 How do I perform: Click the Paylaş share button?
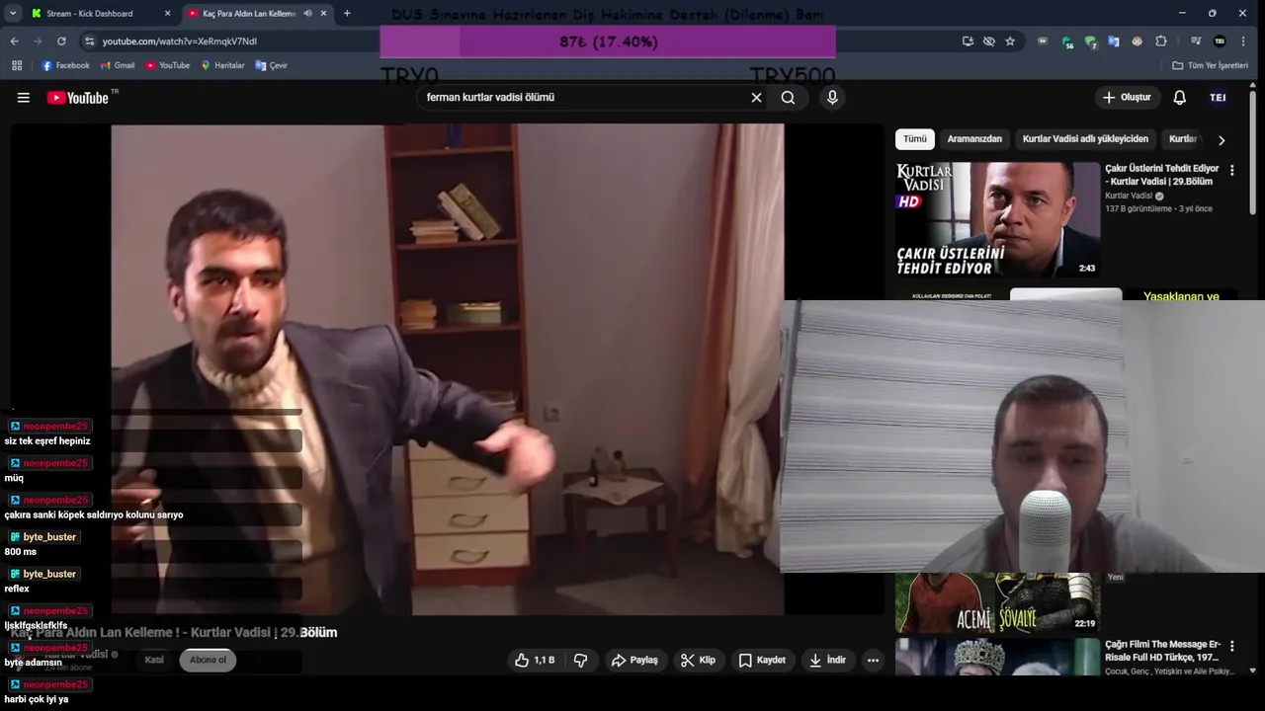click(634, 660)
